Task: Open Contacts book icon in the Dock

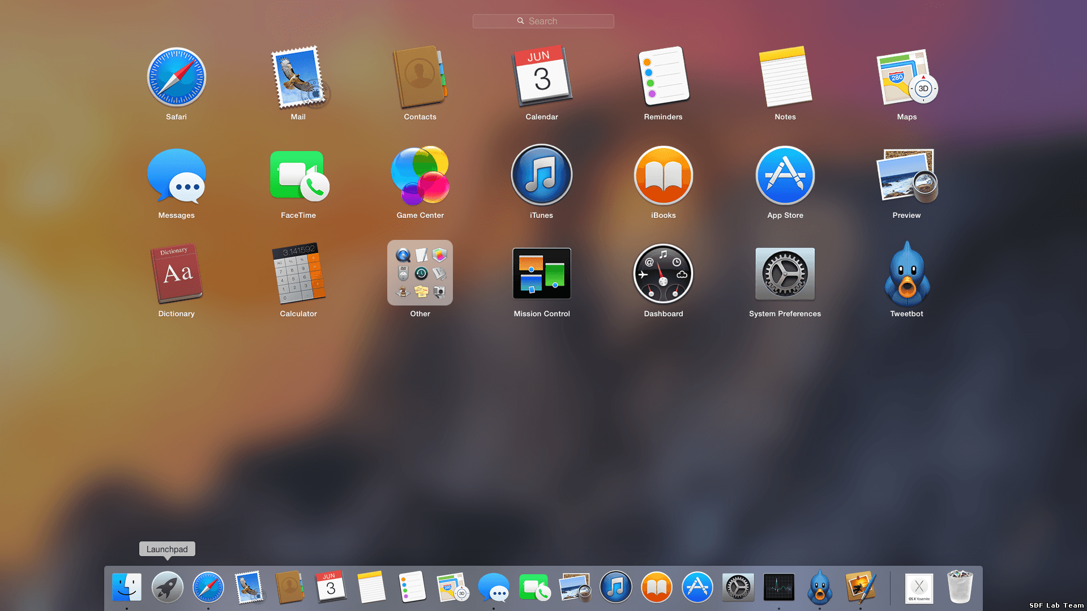Action: (290, 587)
